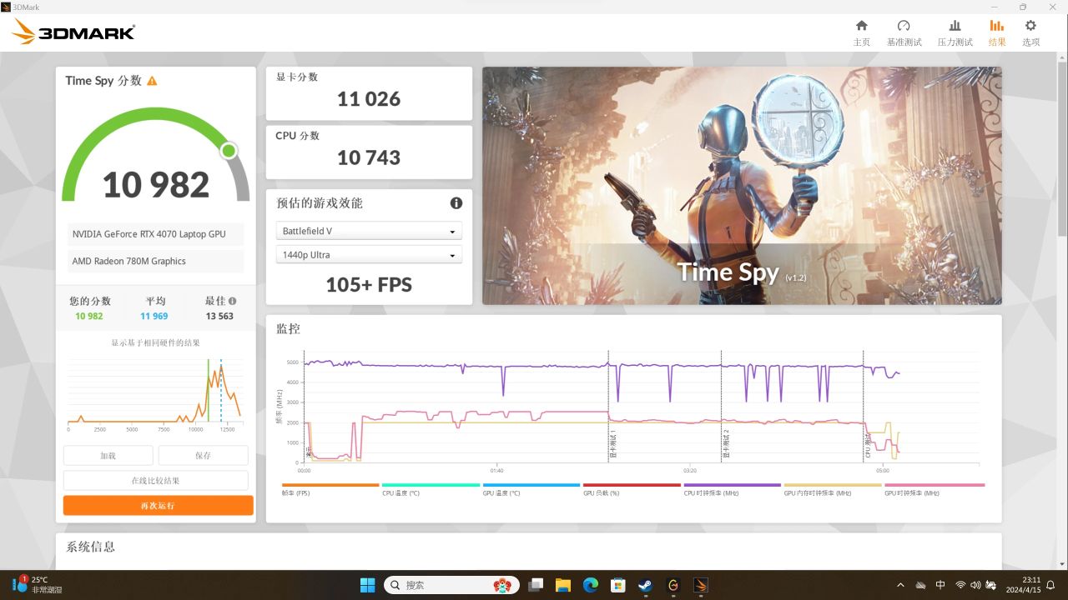Screen dimensions: 1068x600
Task: Toggle the GPU 内存时钟频率 legend series
Action: 833,488
